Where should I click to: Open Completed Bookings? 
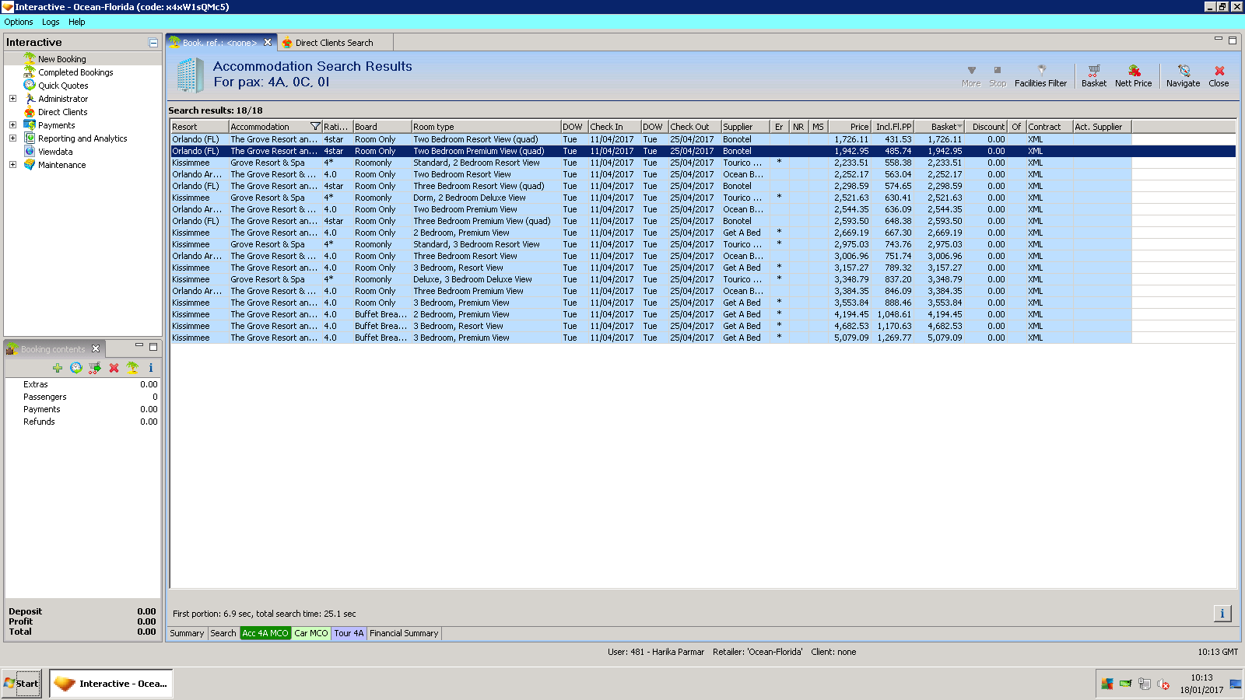point(75,72)
